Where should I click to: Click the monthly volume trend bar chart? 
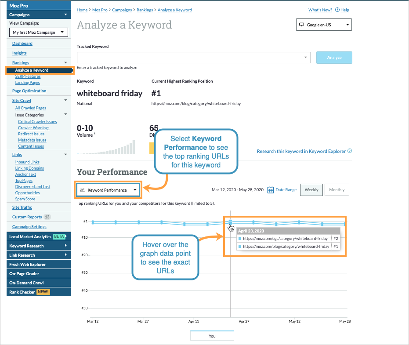pos(106,147)
